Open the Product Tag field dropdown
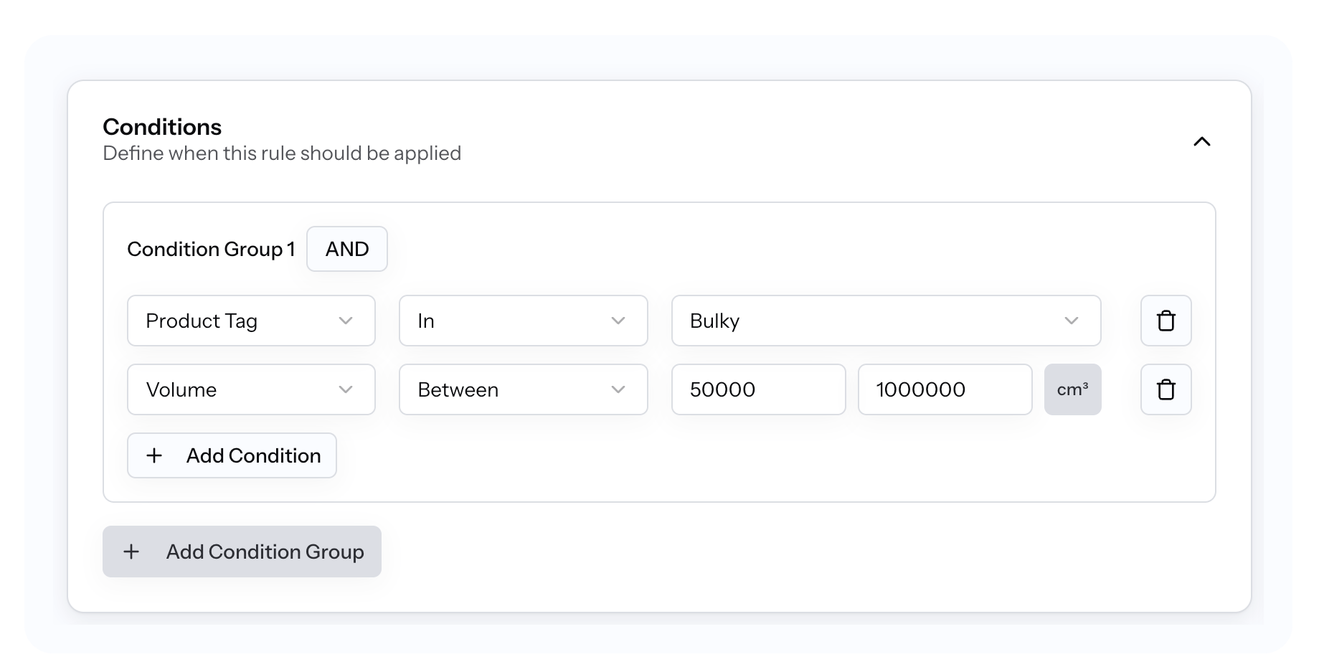Screen dimensions: 1319x667 coord(251,321)
